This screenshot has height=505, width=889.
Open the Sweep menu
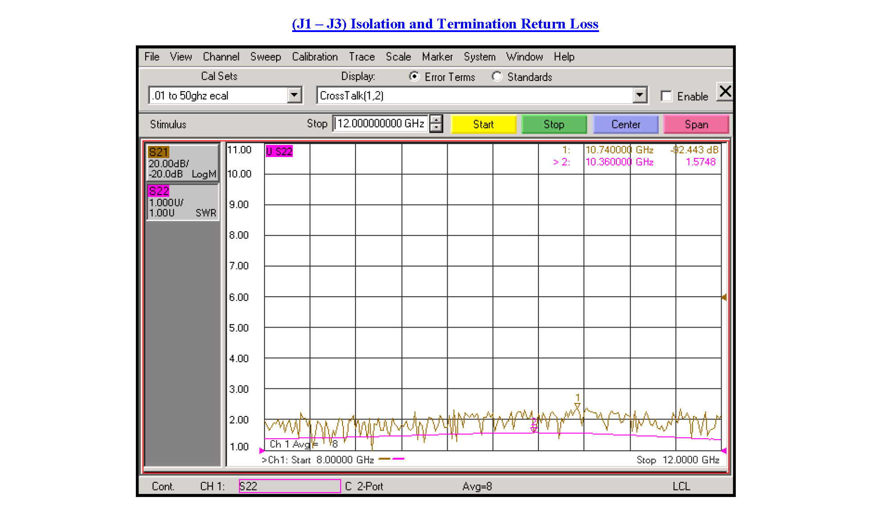coord(265,57)
